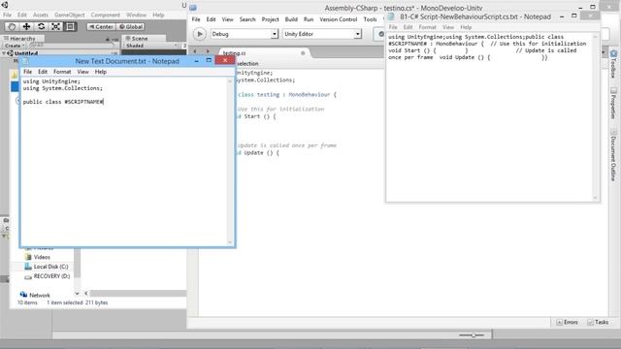Open Unity's GameObject menu
The image size is (621, 349).
[x=69, y=15]
